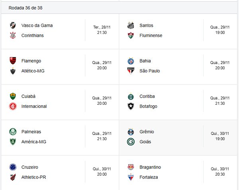Click the São Paulo SPFC logo

(131, 71)
